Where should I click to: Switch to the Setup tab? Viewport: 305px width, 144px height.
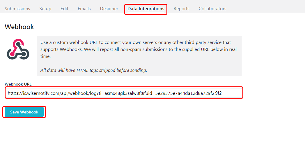(x=45, y=9)
